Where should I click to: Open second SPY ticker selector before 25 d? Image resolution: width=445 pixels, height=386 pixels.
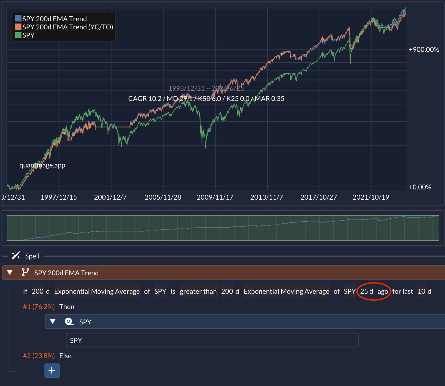pyautogui.click(x=350, y=291)
